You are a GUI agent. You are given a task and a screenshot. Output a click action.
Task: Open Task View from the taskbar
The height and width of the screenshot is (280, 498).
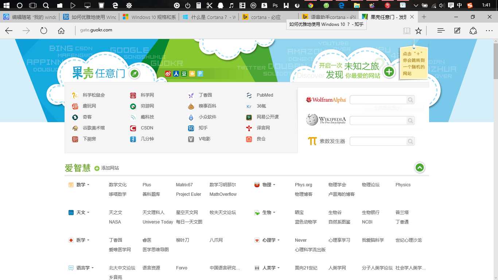33,5
